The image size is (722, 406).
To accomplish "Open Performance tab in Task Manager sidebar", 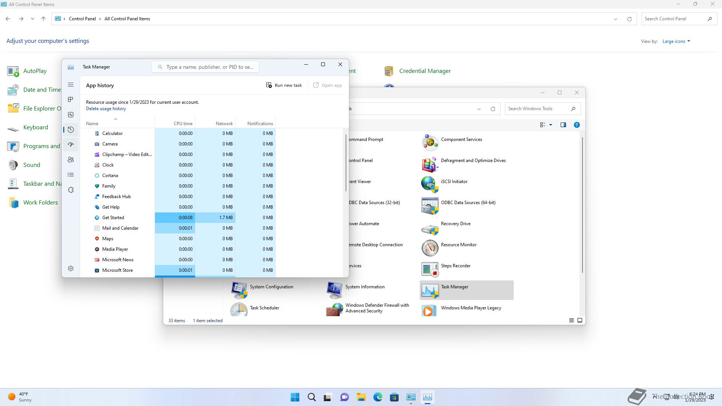I will pos(71,115).
